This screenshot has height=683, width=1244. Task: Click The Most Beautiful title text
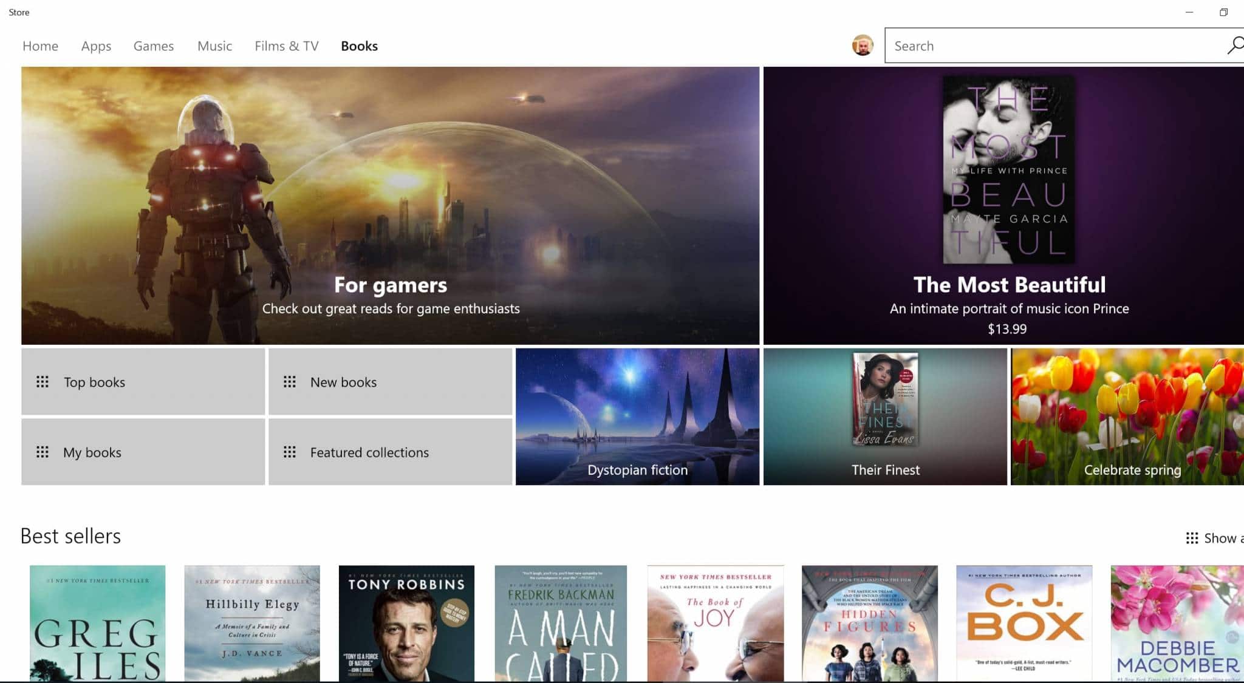click(x=1010, y=285)
